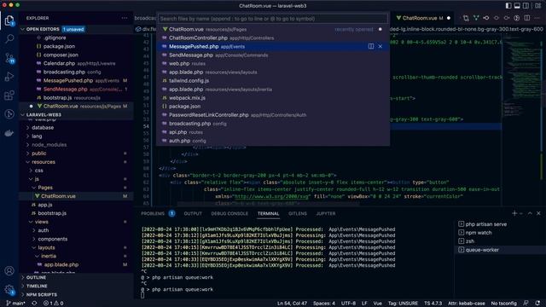The height and width of the screenshot is (307, 546).
Task: Expand the auth folder under views
Action: [76, 230]
